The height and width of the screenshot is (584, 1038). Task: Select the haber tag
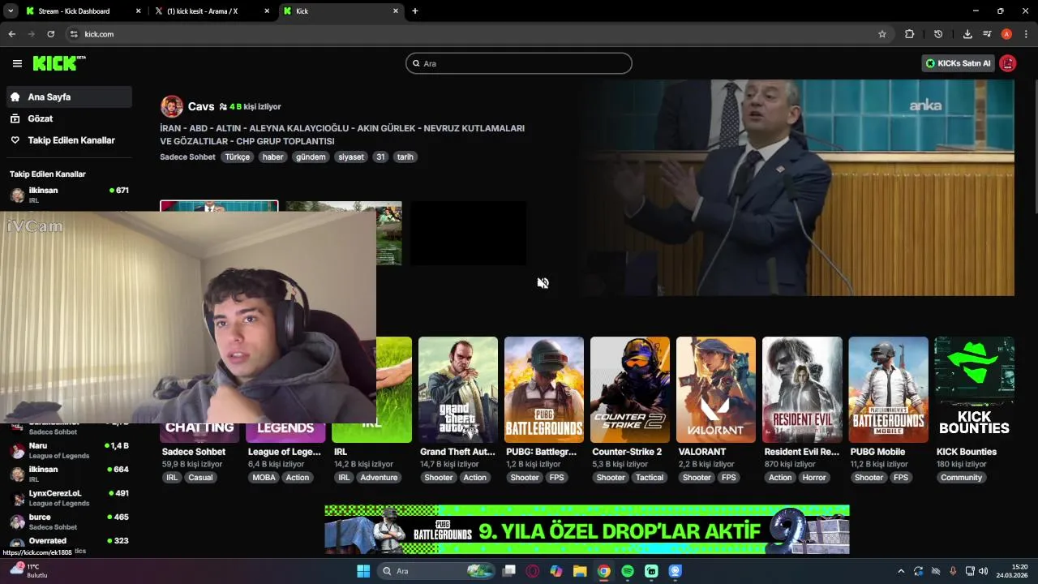click(x=273, y=157)
